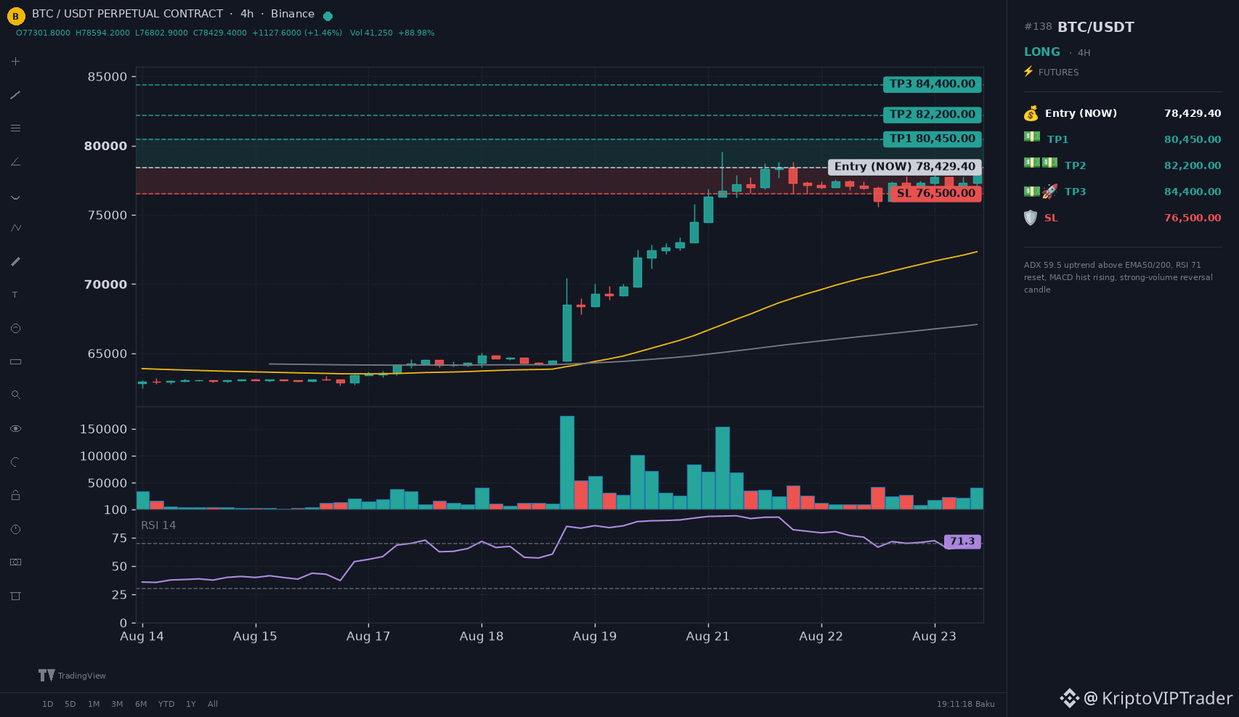The width and height of the screenshot is (1239, 717).
Task: Select the 6M time range
Action: [x=141, y=704]
